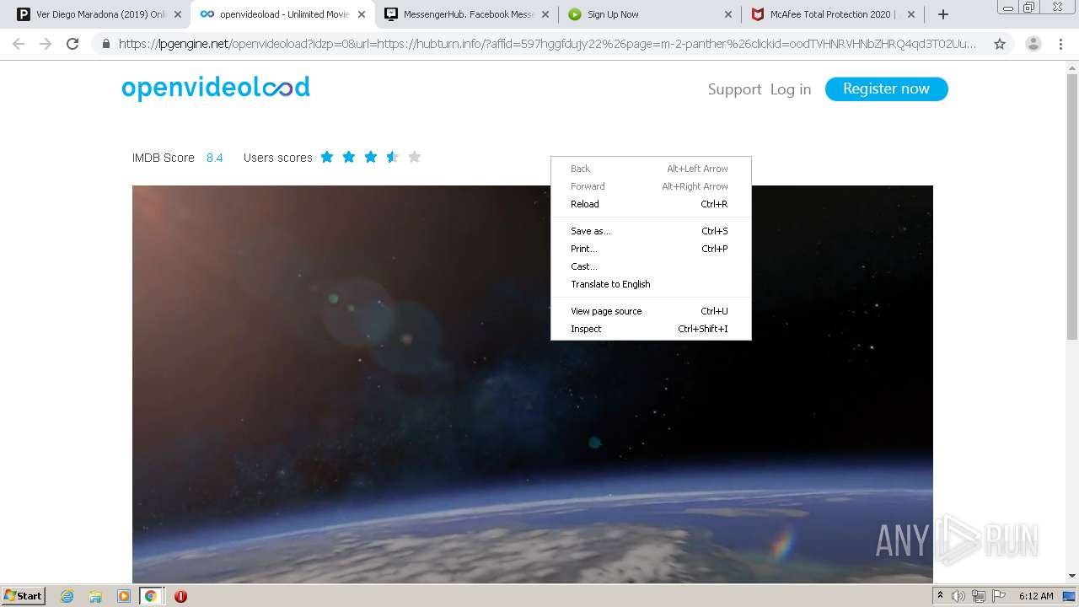Open a new tab with plus button

[943, 14]
